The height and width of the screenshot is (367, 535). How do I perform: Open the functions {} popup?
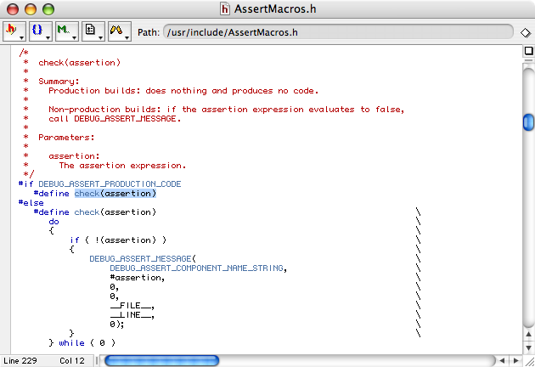40,31
